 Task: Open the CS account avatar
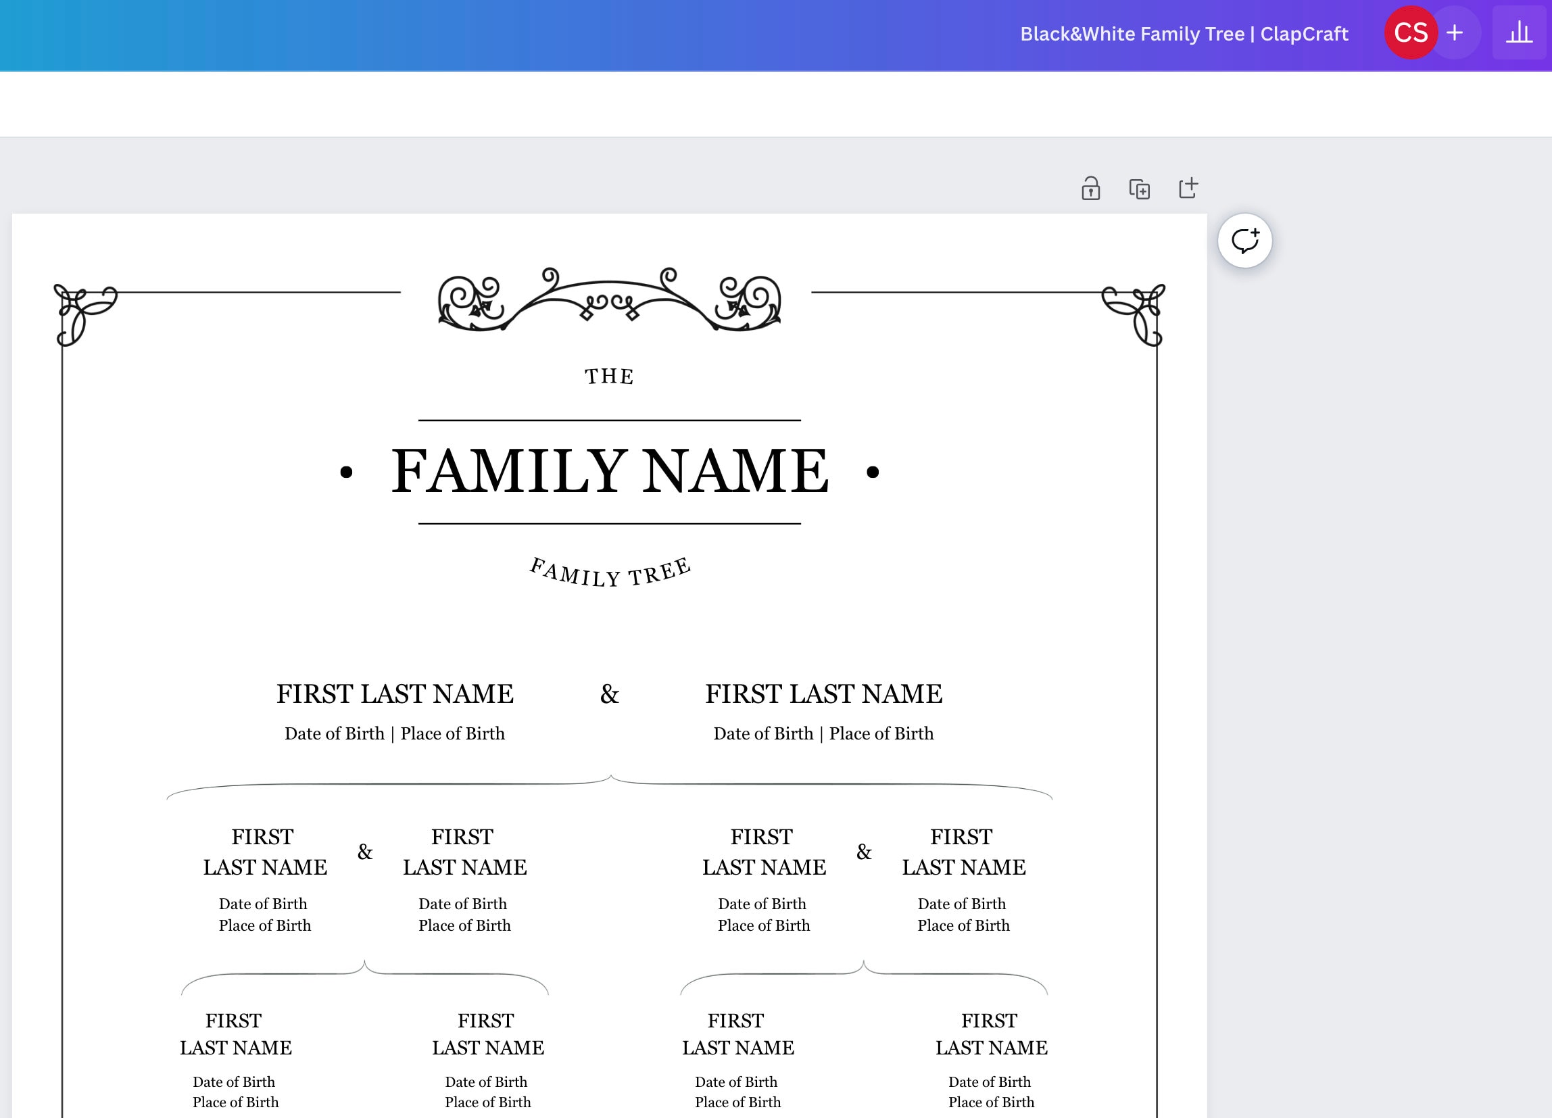click(1410, 32)
